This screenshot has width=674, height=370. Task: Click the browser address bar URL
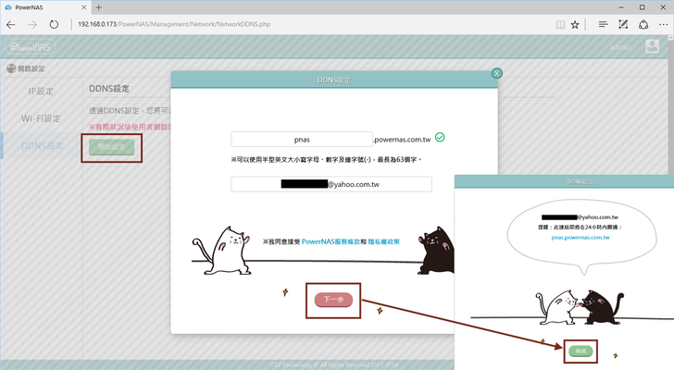pos(174,24)
